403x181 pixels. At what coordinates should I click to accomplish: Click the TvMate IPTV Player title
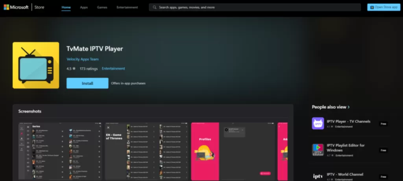(x=95, y=48)
